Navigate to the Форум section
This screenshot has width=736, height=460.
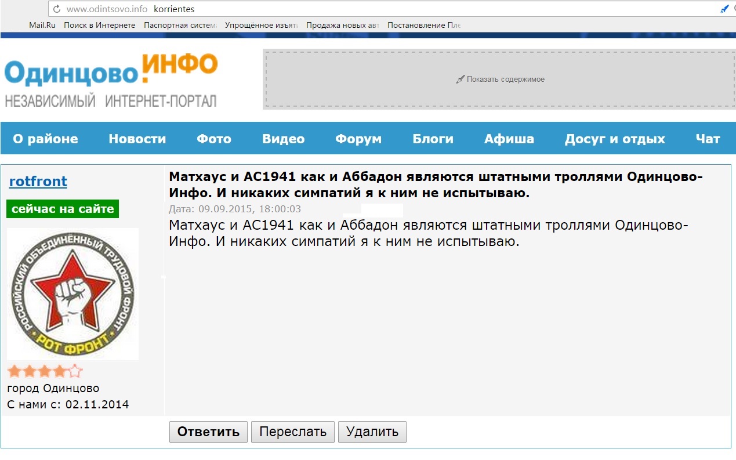pyautogui.click(x=358, y=139)
